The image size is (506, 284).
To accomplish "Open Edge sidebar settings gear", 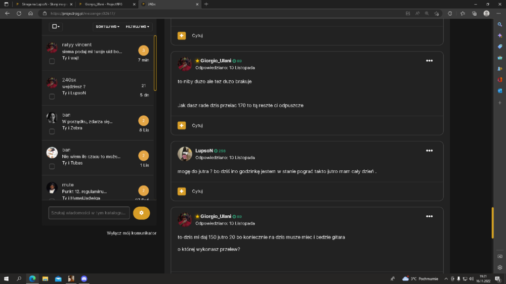I will tap(500, 267).
